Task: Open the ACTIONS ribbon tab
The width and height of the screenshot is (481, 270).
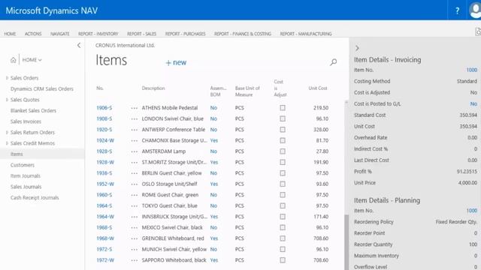Action: tap(33, 34)
